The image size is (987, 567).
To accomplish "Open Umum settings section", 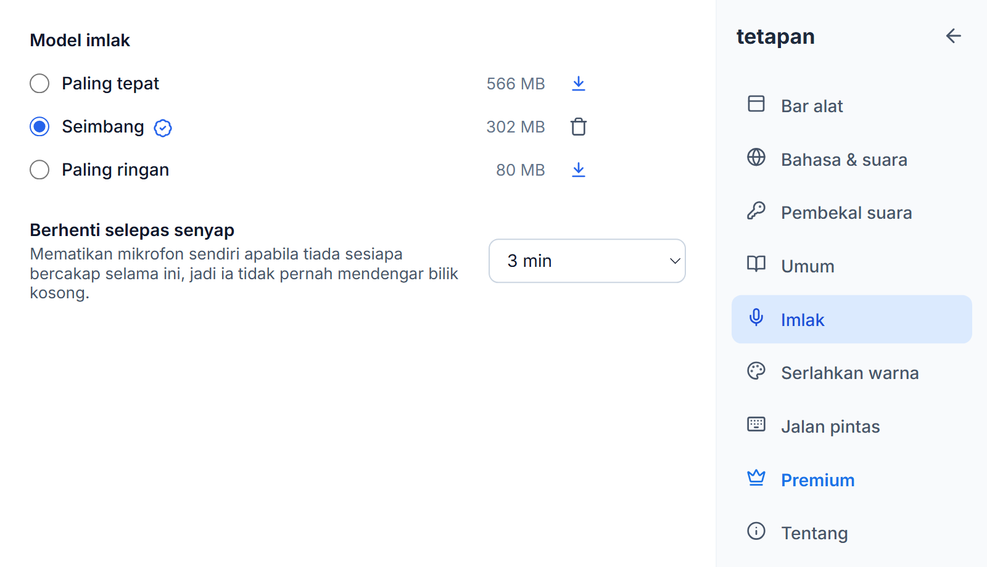I will [851, 266].
